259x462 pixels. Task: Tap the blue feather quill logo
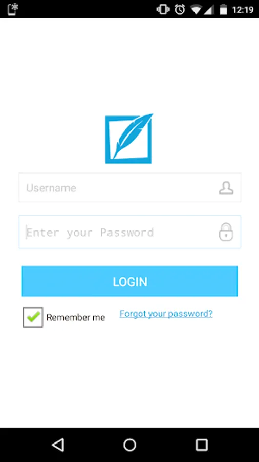point(129,139)
